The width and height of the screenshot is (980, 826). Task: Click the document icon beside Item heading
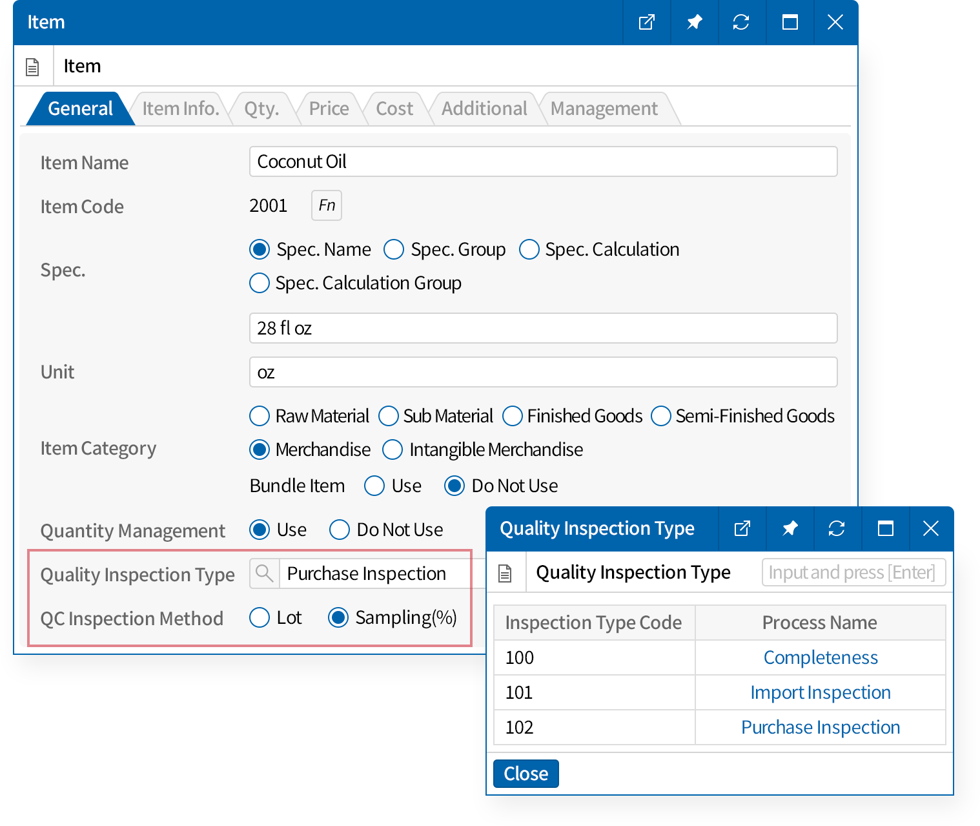click(32, 67)
